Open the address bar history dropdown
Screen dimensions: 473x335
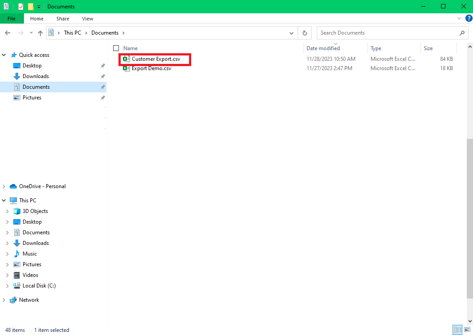[x=291, y=33]
